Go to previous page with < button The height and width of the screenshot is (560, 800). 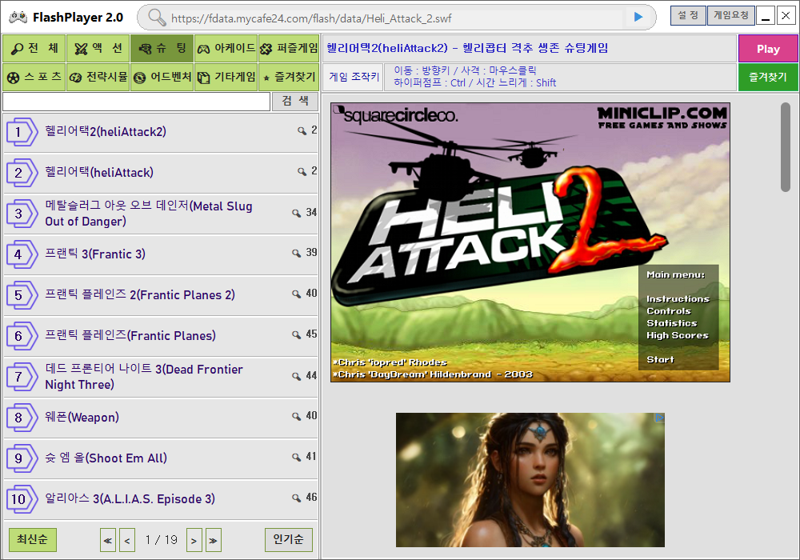(x=127, y=541)
